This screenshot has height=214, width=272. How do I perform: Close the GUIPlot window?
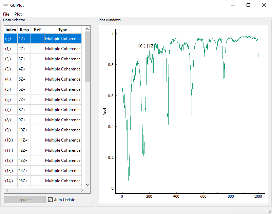click(x=264, y=5)
